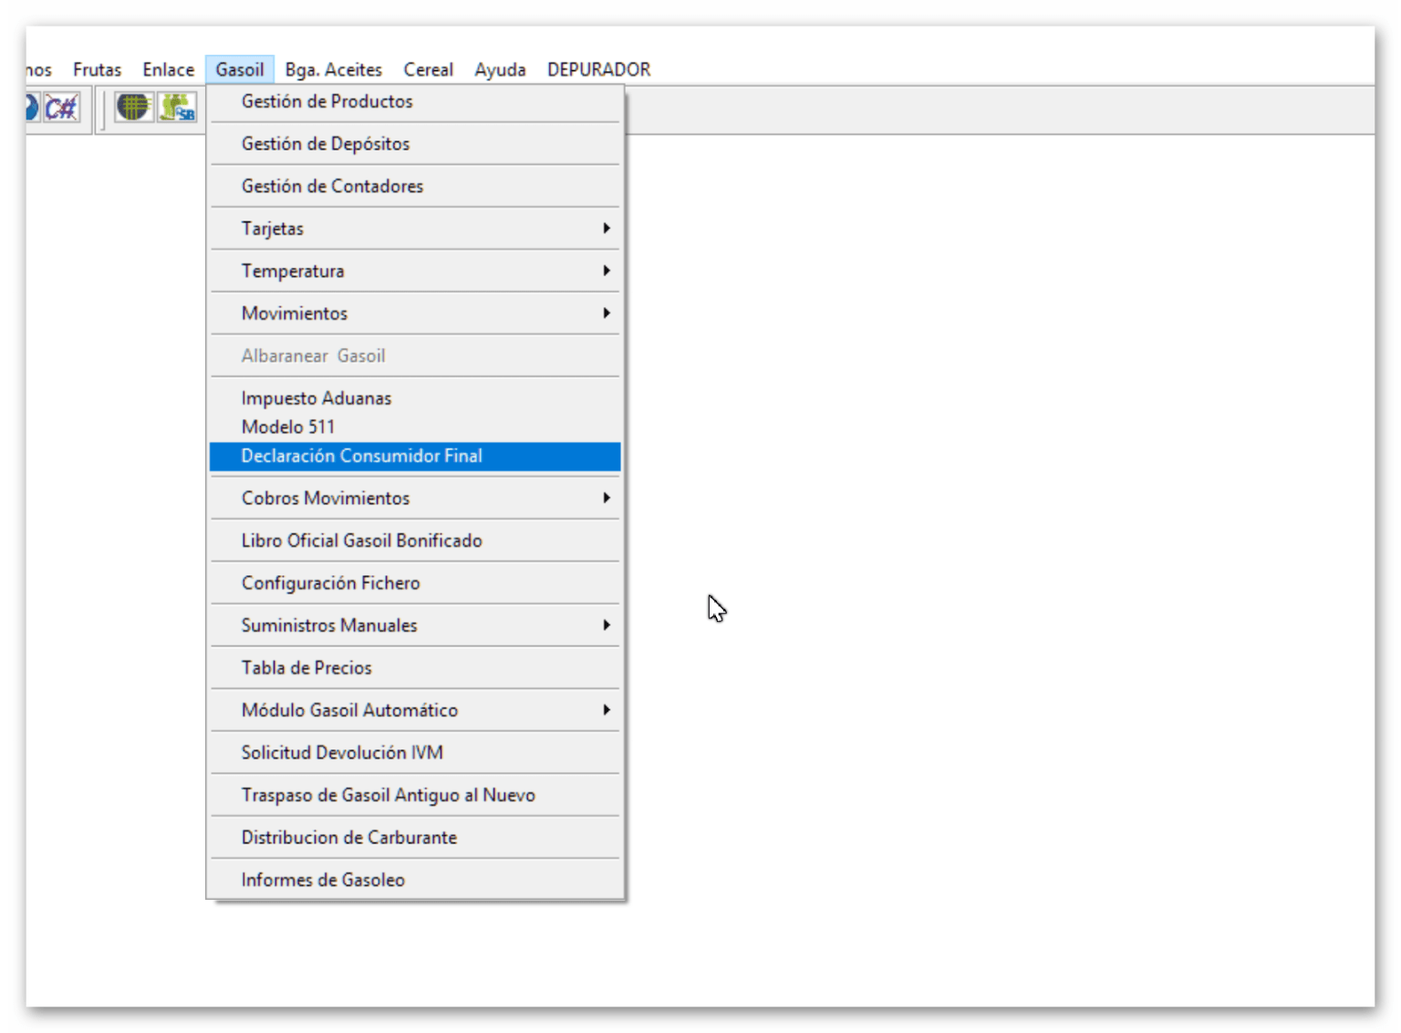Image resolution: width=1401 pixels, height=1033 pixels.
Task: Open Gestión de Depósitos
Action: click(x=325, y=144)
